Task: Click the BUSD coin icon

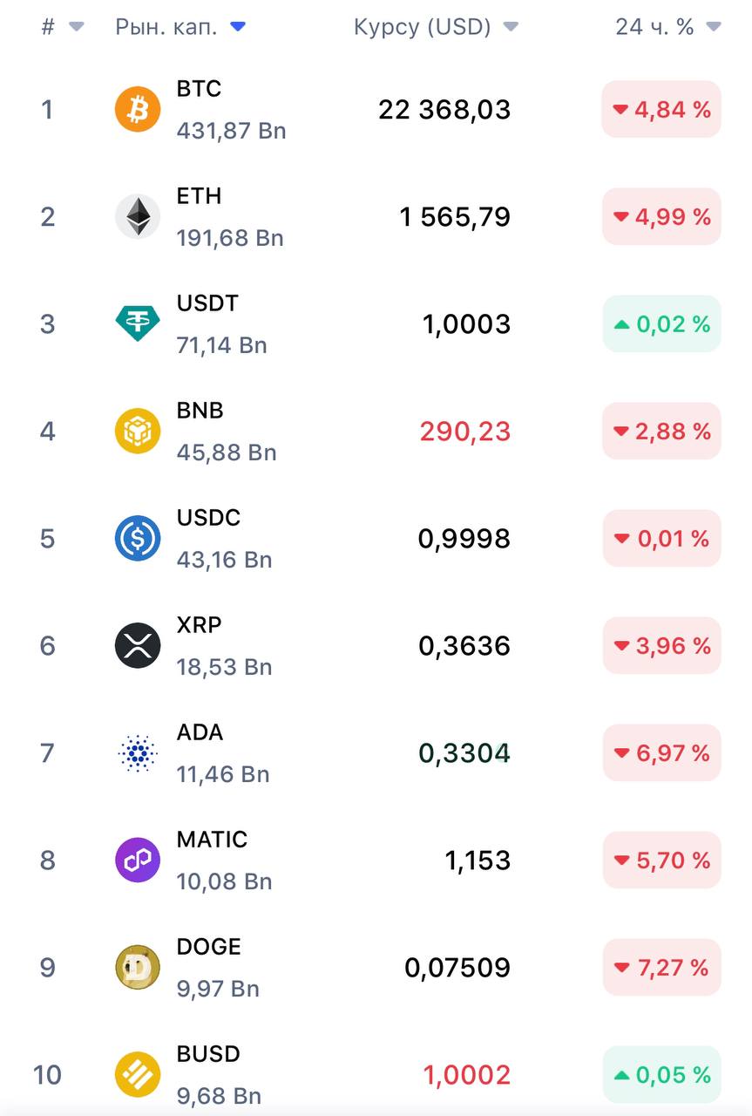Action: coord(138,1075)
